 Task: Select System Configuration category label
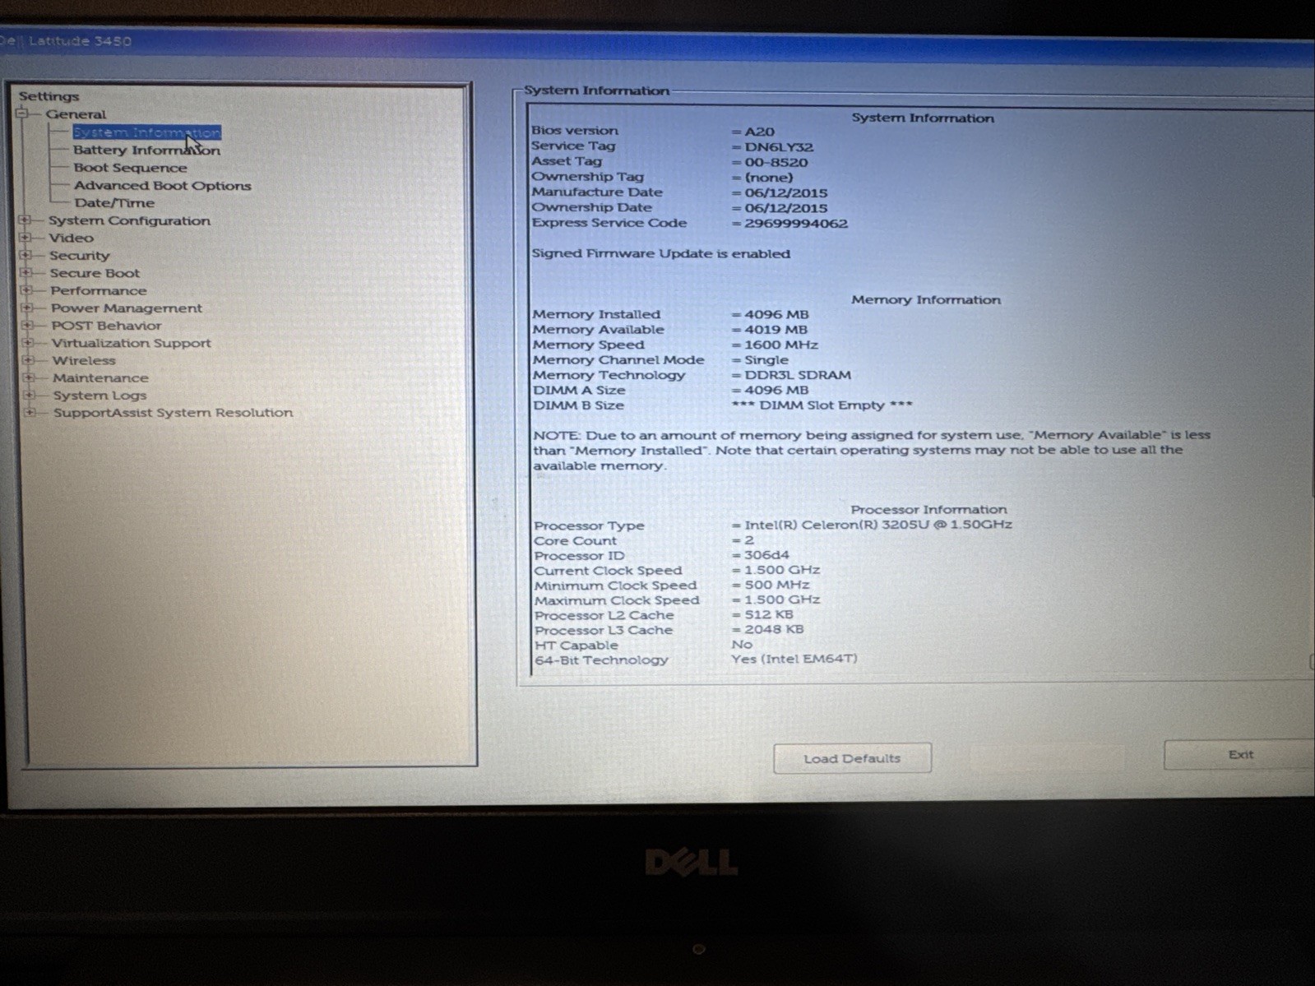coord(129,220)
